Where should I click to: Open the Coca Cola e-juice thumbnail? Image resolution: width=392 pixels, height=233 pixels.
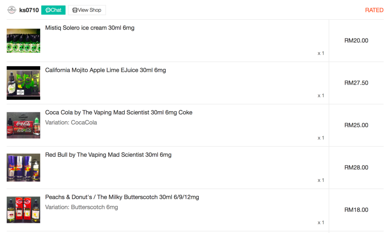tap(23, 125)
